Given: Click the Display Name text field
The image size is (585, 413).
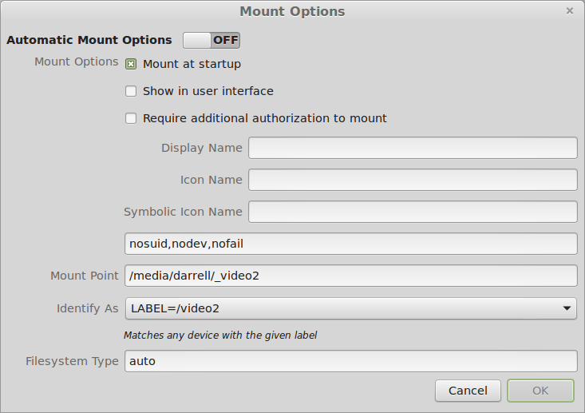Looking at the screenshot, I should click(413, 148).
